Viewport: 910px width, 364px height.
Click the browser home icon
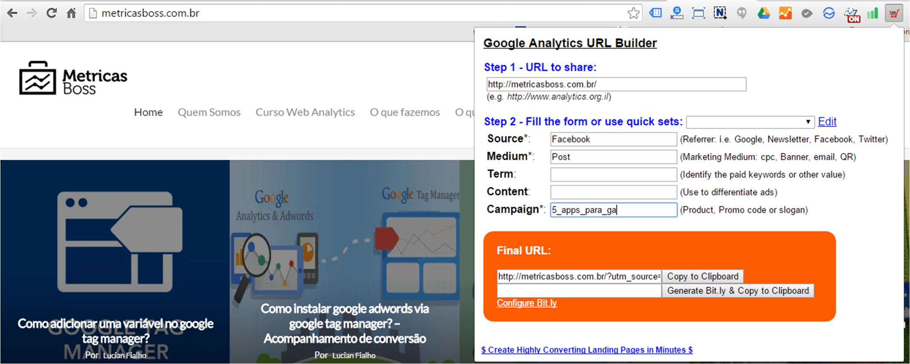tap(71, 13)
